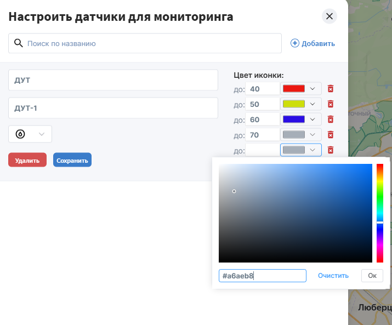Click the gray swatch in the empty row

click(294, 150)
